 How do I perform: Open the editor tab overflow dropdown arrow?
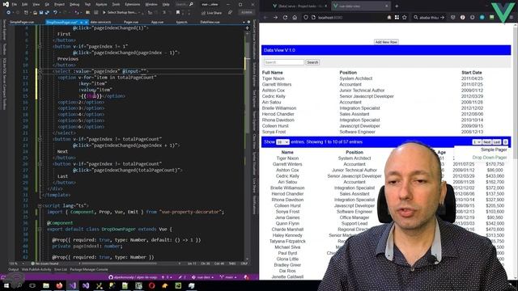(x=244, y=22)
